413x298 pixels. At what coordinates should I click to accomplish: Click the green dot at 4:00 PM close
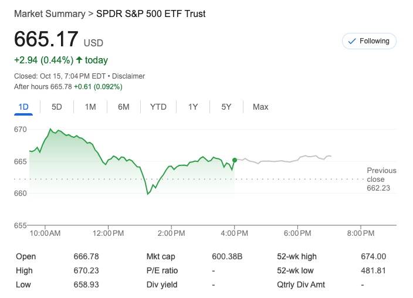[x=235, y=160]
